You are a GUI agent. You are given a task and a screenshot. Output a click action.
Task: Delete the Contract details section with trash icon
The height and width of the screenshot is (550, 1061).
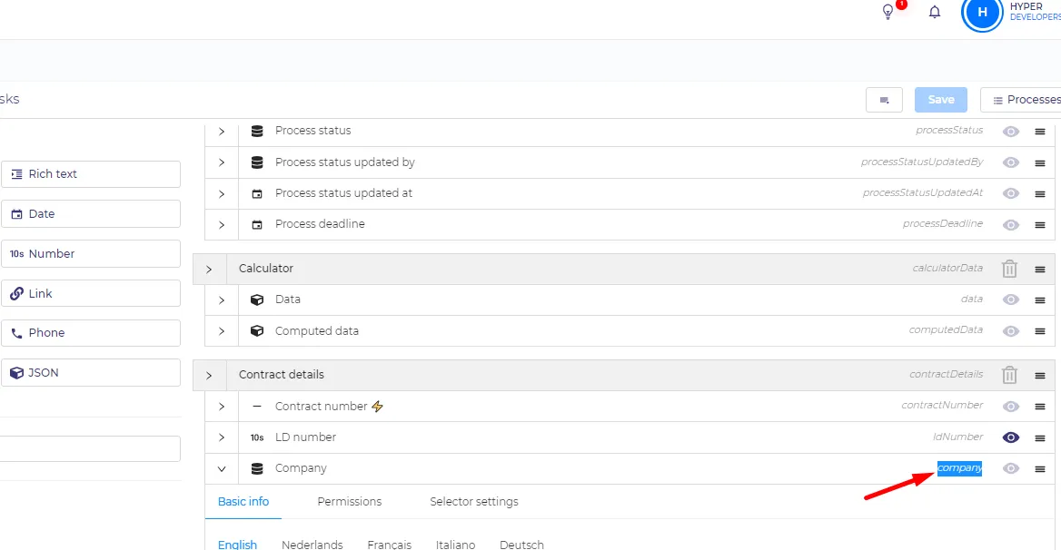tap(1009, 375)
